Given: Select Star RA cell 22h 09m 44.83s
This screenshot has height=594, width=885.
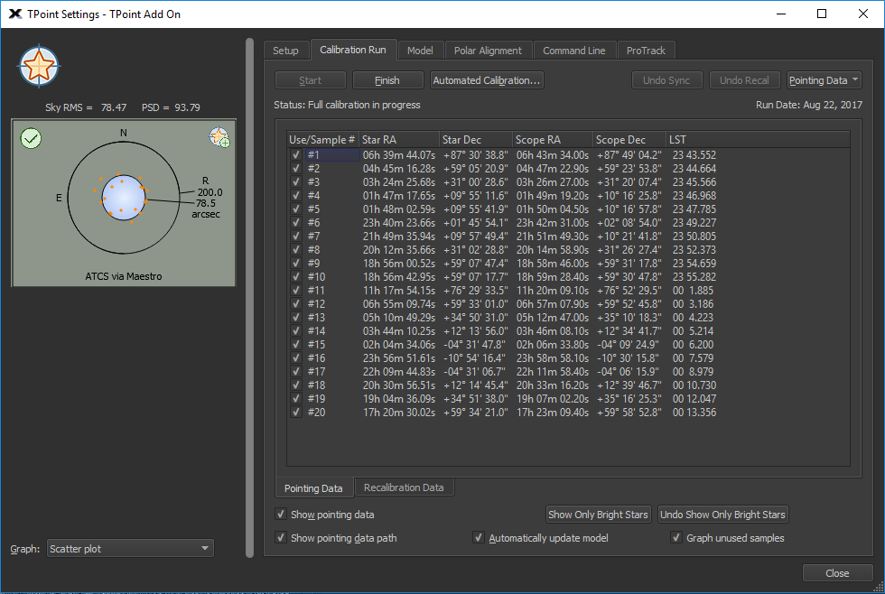Looking at the screenshot, I should pos(399,371).
